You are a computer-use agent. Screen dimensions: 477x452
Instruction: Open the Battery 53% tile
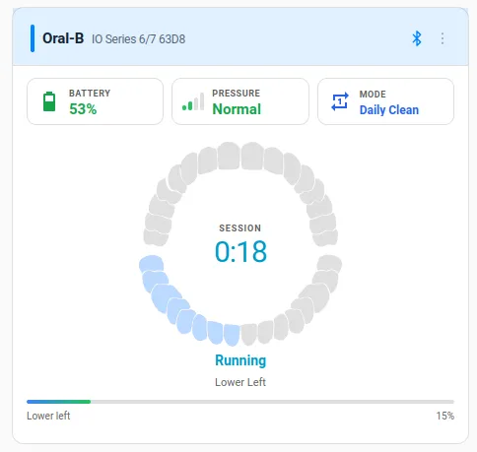pos(95,101)
